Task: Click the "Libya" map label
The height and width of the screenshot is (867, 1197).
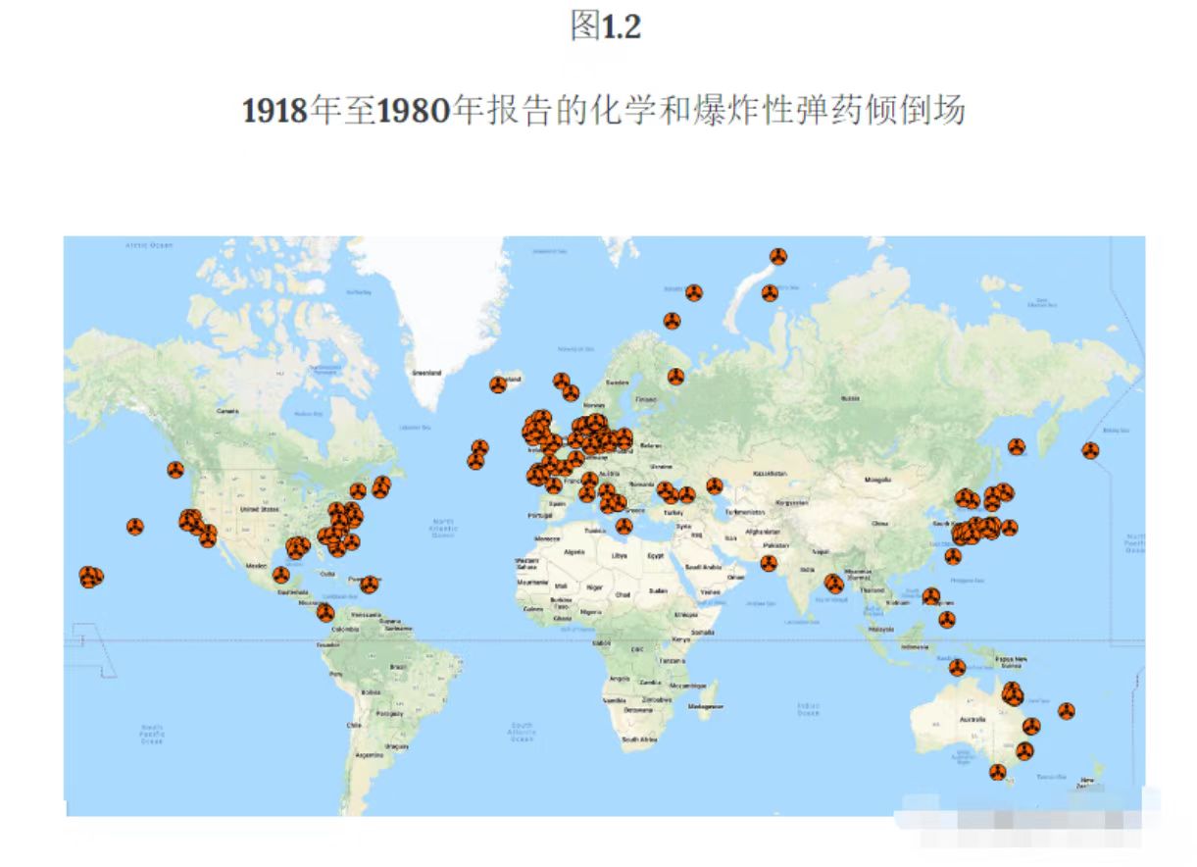Action: coord(619,554)
